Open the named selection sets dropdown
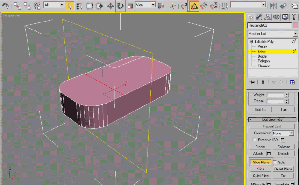The width and height of the screenshot is (299, 185). (x=263, y=5)
